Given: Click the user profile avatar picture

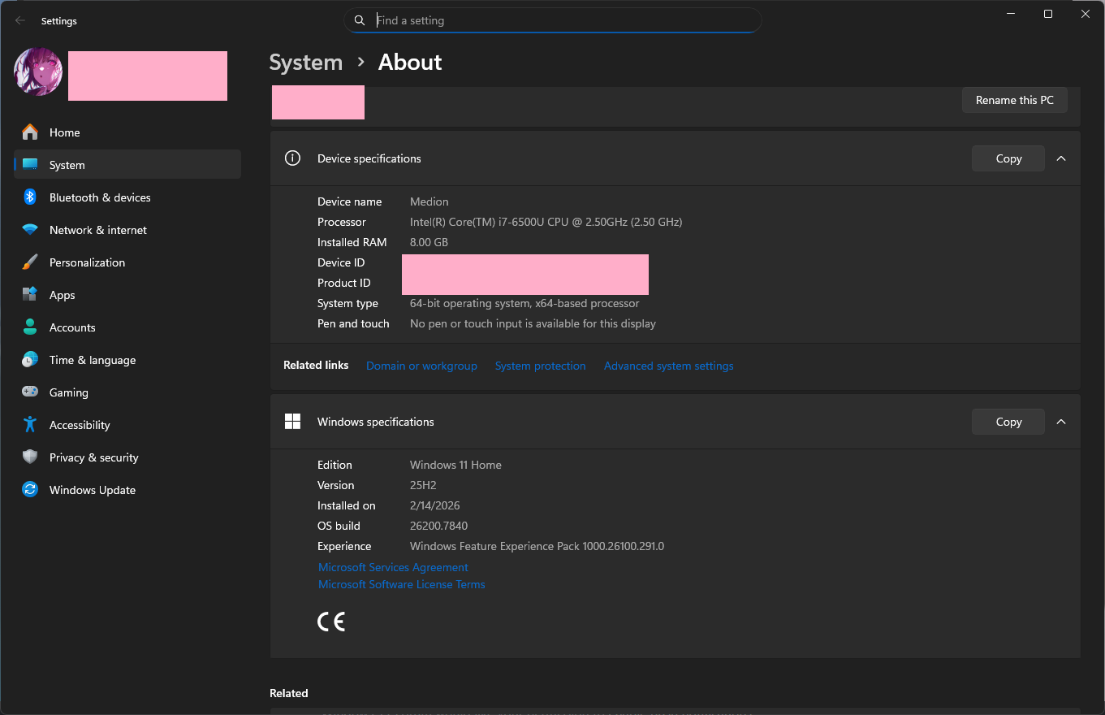Looking at the screenshot, I should (38, 71).
